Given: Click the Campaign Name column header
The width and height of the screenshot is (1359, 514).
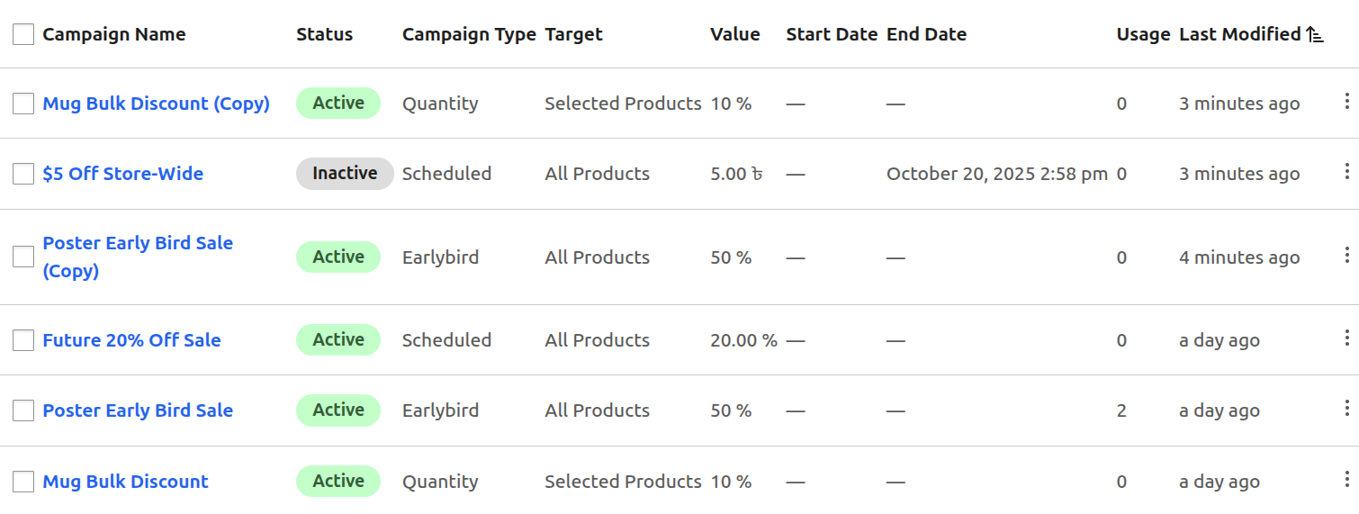Looking at the screenshot, I should click(113, 35).
